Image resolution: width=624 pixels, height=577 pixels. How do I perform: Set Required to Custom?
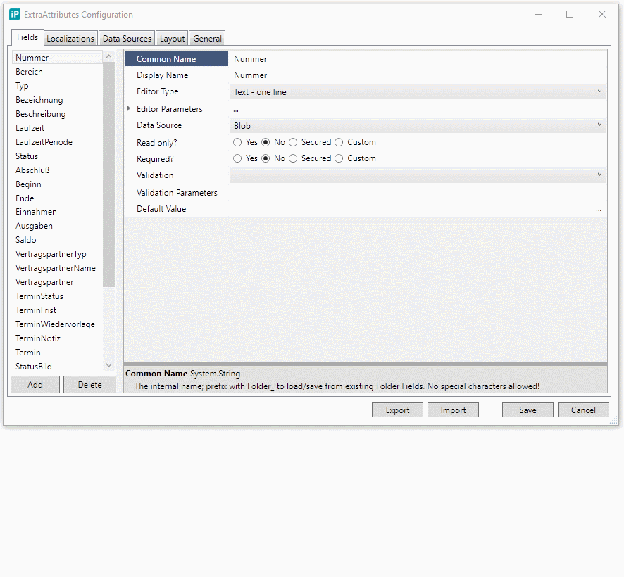click(339, 158)
